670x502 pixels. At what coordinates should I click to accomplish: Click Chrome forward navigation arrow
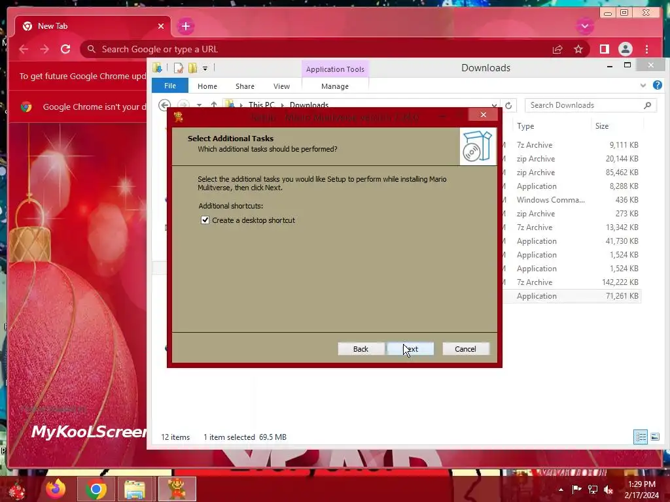point(44,49)
